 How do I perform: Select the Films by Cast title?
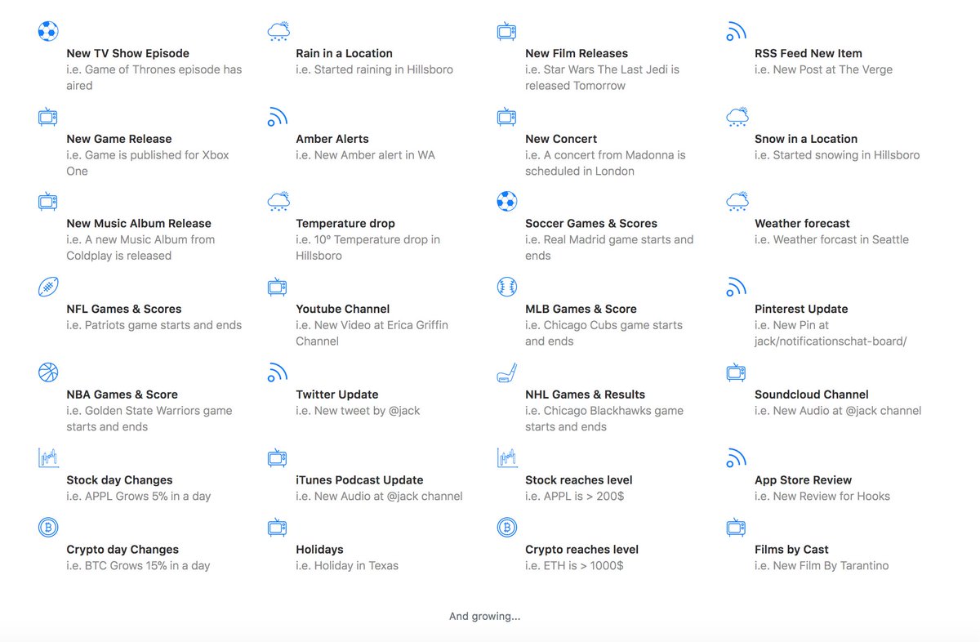[x=791, y=550]
